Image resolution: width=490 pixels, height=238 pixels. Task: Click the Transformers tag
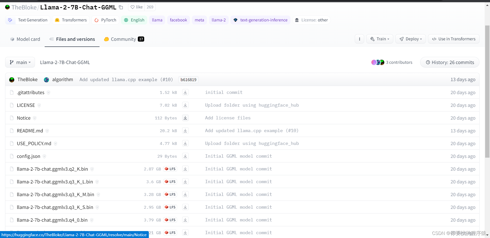click(71, 20)
